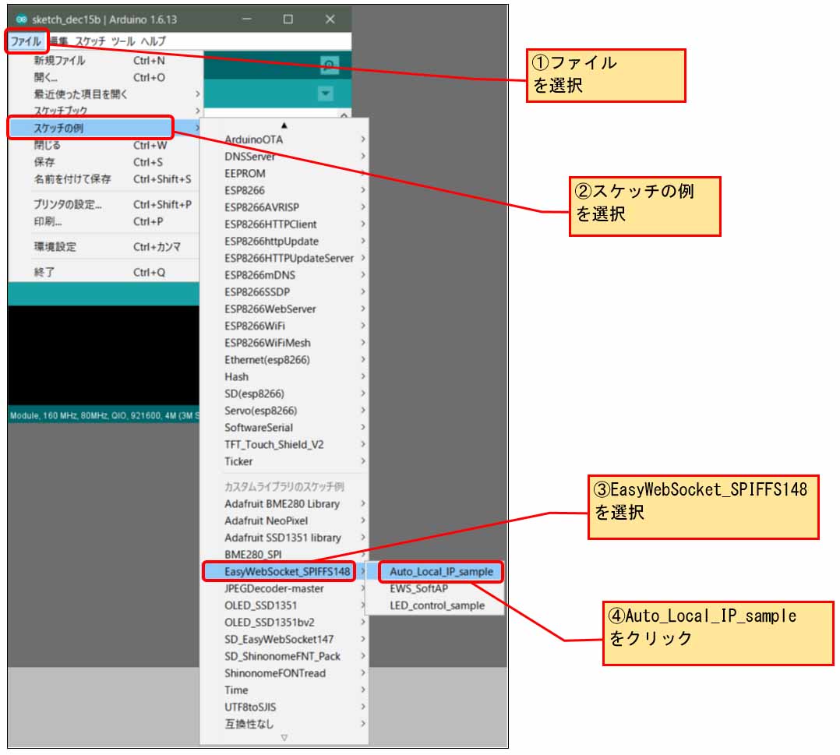Open プリンタの設定... entry
Screen dimensions: 840x755
tap(105, 205)
